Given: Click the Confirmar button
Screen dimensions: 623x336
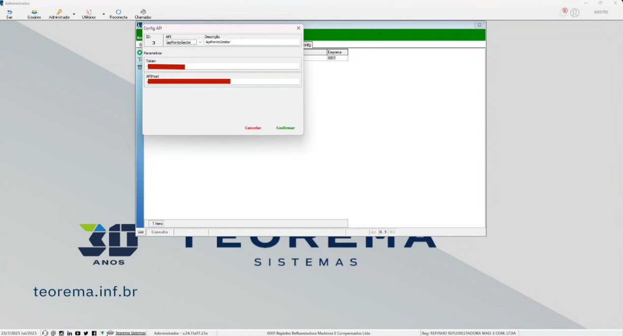Looking at the screenshot, I should pyautogui.click(x=286, y=128).
